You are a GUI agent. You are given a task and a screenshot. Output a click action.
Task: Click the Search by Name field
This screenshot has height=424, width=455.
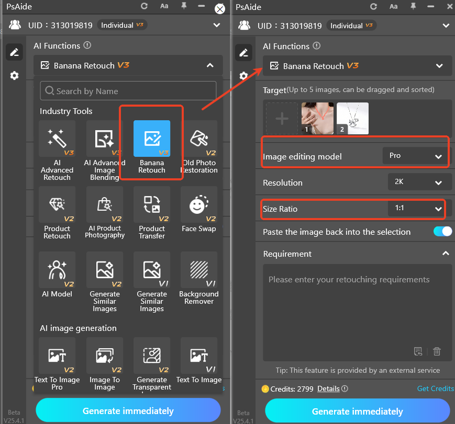[x=128, y=91]
